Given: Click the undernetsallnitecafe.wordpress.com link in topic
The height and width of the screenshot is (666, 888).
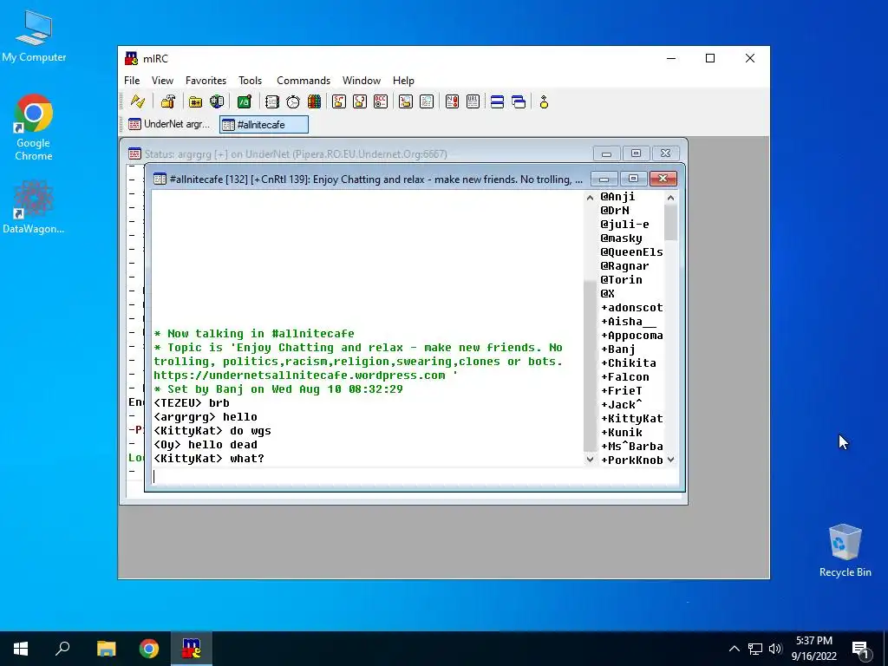Looking at the screenshot, I should click(299, 375).
